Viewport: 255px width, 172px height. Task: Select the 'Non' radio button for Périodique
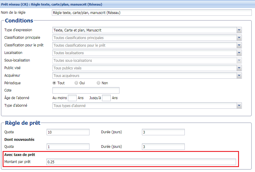click(x=99, y=83)
